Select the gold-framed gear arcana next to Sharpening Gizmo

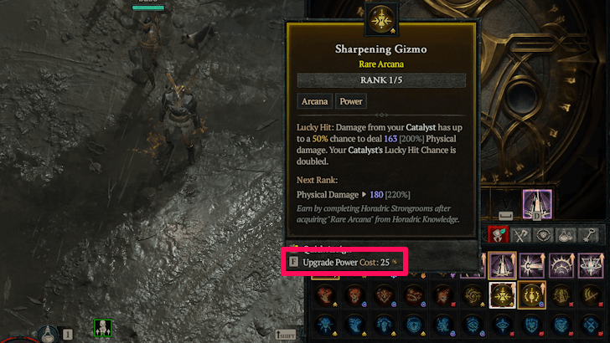532,295
